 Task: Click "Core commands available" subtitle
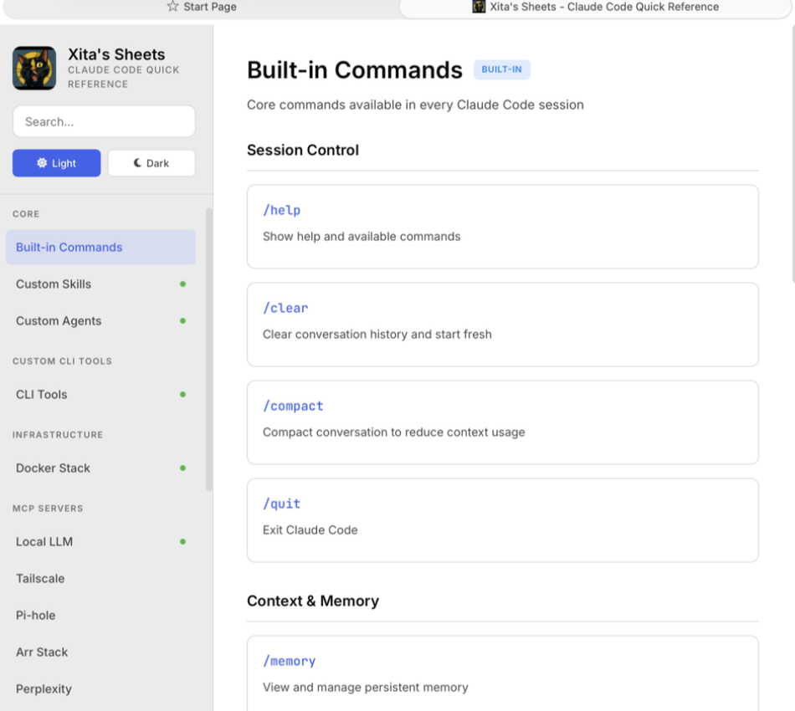415,105
